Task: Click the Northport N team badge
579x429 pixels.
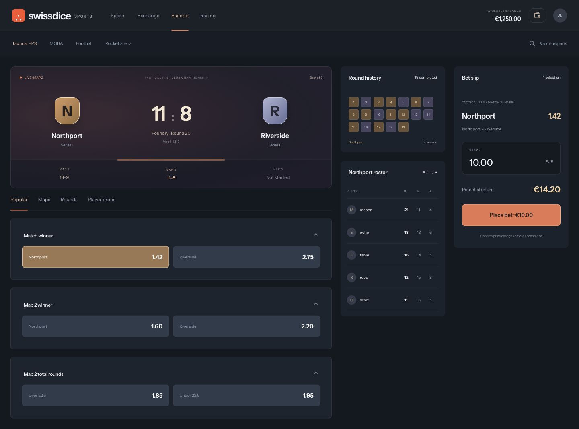Action: pyautogui.click(x=67, y=111)
